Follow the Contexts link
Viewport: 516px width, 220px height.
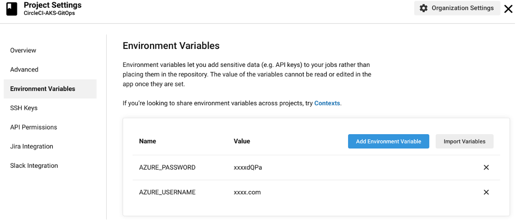(327, 103)
